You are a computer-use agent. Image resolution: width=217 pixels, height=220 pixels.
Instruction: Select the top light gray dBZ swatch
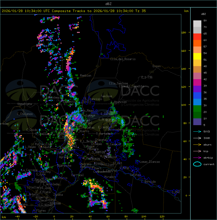pyautogui.click(x=197, y=24)
